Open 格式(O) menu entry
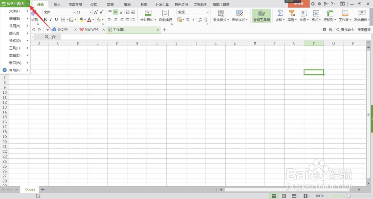 15,41
